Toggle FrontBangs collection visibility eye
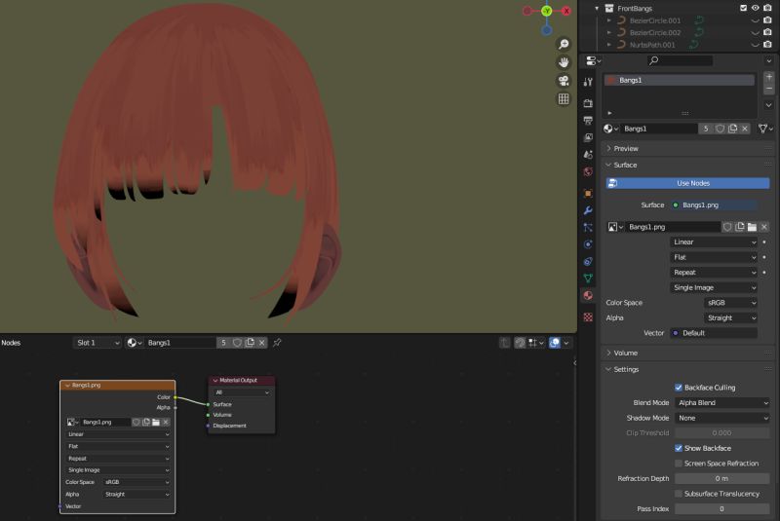The height and width of the screenshot is (521, 780). [x=755, y=8]
